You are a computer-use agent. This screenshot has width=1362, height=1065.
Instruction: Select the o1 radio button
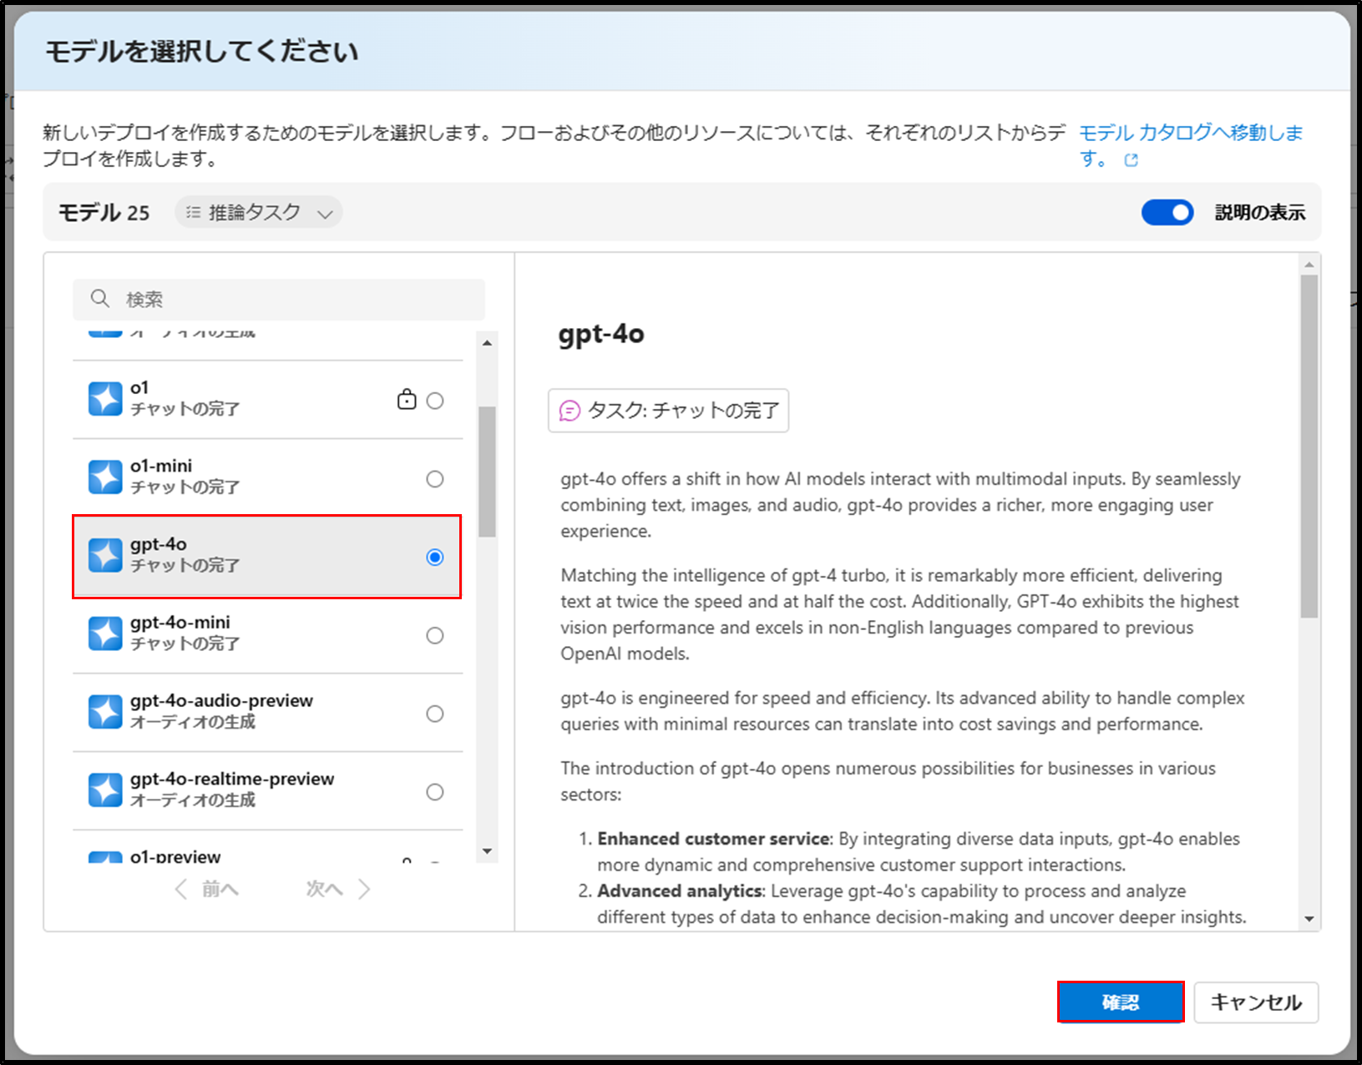pyautogui.click(x=435, y=401)
